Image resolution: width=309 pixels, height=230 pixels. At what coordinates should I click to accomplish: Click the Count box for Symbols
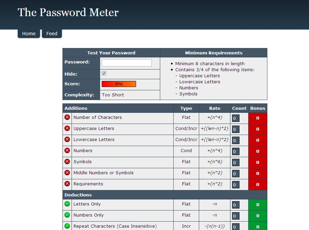click(x=236, y=163)
